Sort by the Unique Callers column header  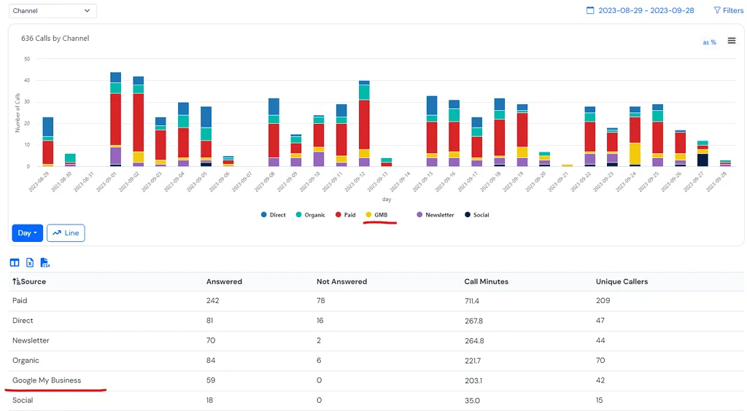(622, 281)
